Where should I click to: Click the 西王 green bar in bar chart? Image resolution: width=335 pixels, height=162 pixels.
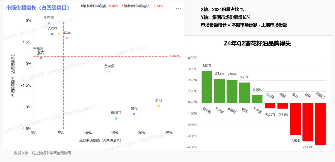tap(245, 92)
